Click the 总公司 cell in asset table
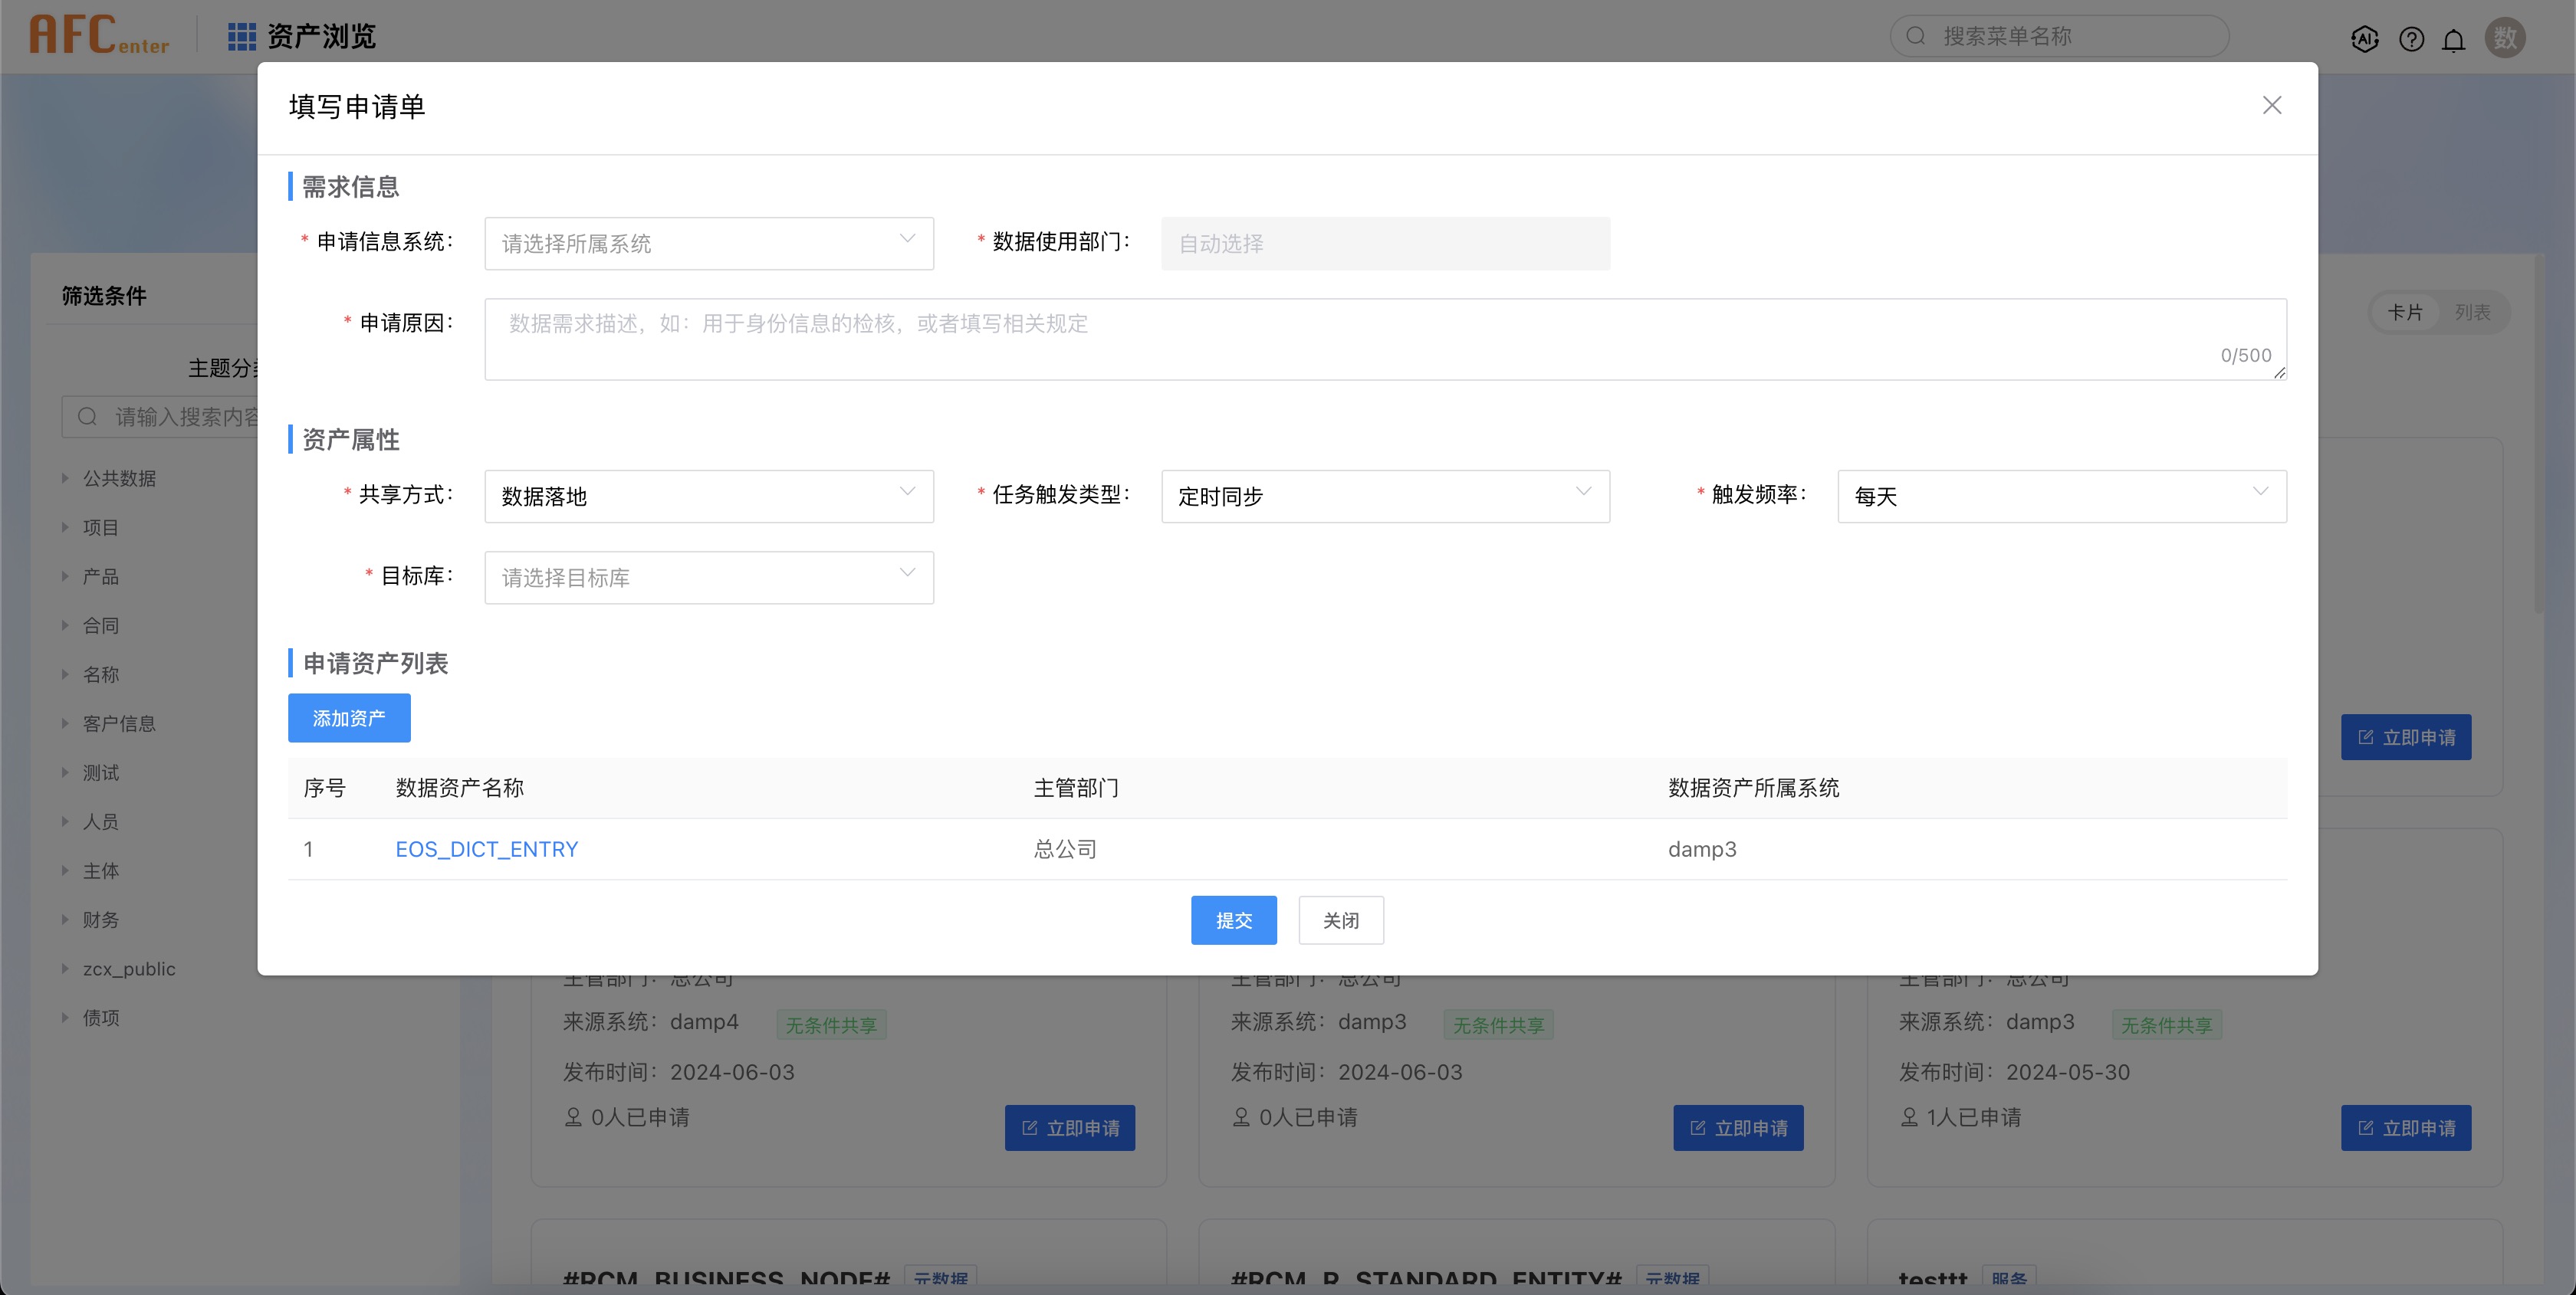2576x1295 pixels. [x=1065, y=849]
